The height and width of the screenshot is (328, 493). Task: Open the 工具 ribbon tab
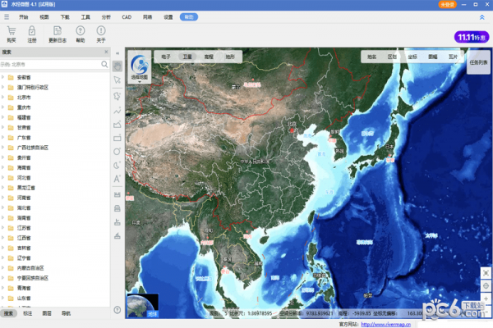point(85,17)
